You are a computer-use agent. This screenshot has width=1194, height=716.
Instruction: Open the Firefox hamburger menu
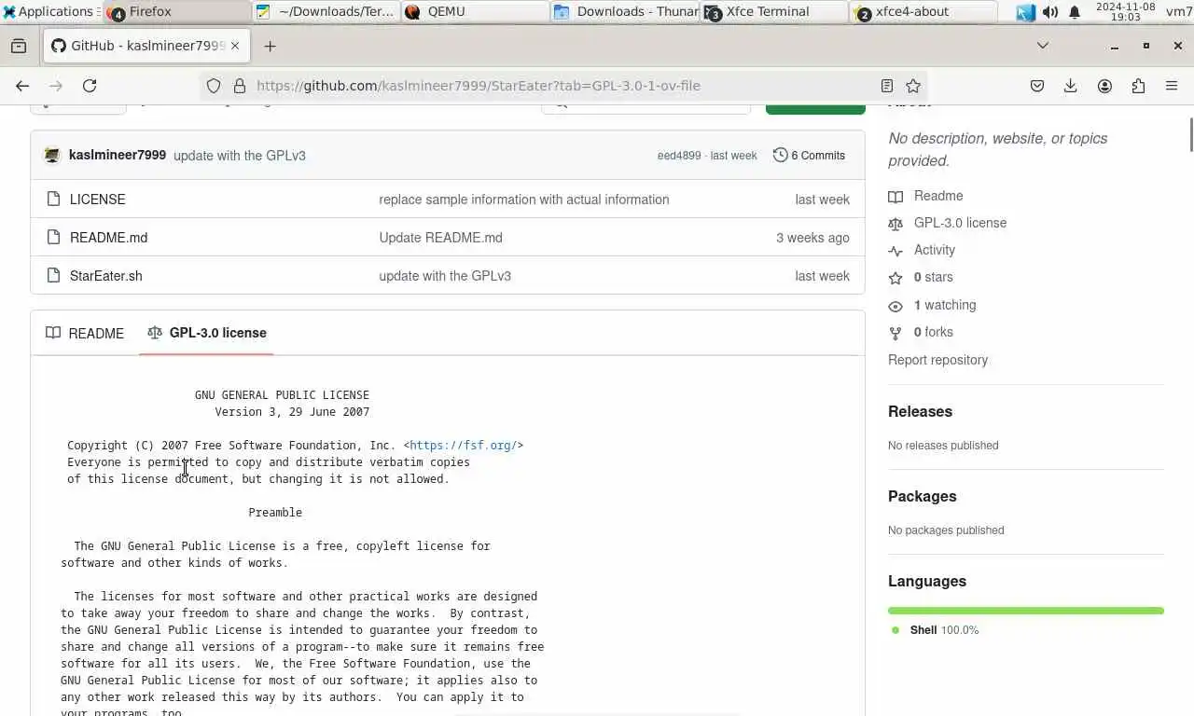[1172, 86]
